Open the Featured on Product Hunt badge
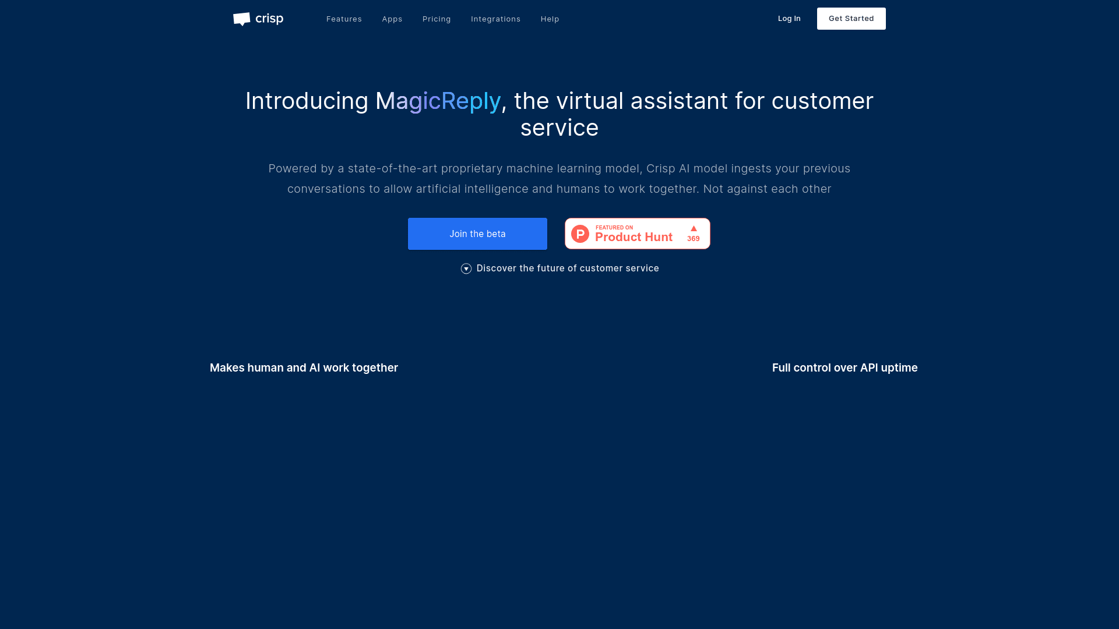 point(637,234)
